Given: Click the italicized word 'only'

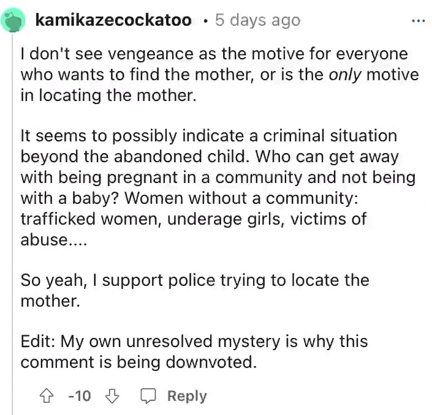Looking at the screenshot, I should (x=344, y=75).
